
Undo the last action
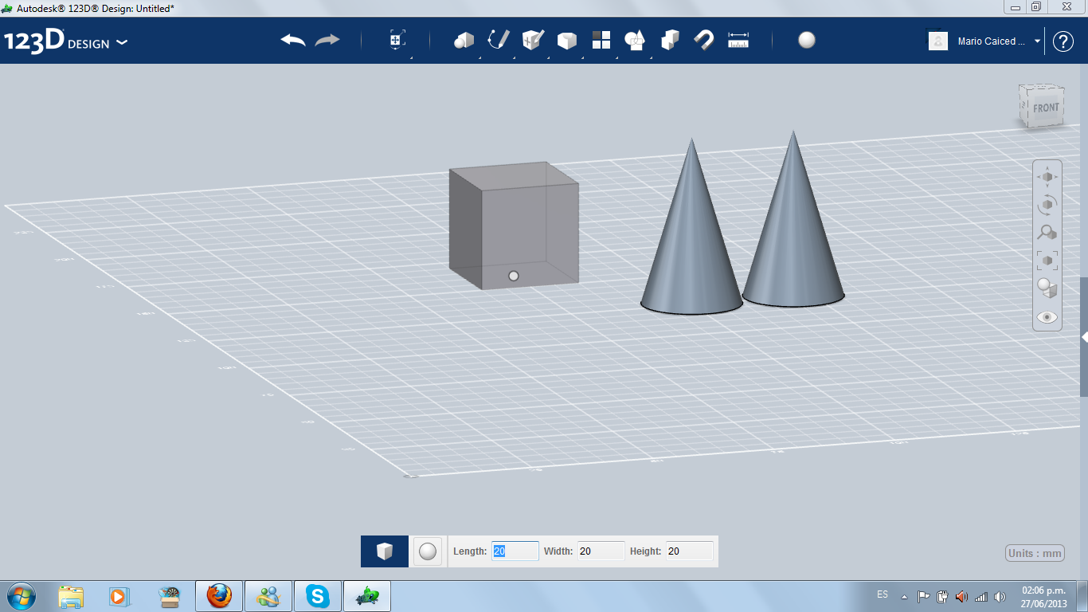tap(293, 40)
